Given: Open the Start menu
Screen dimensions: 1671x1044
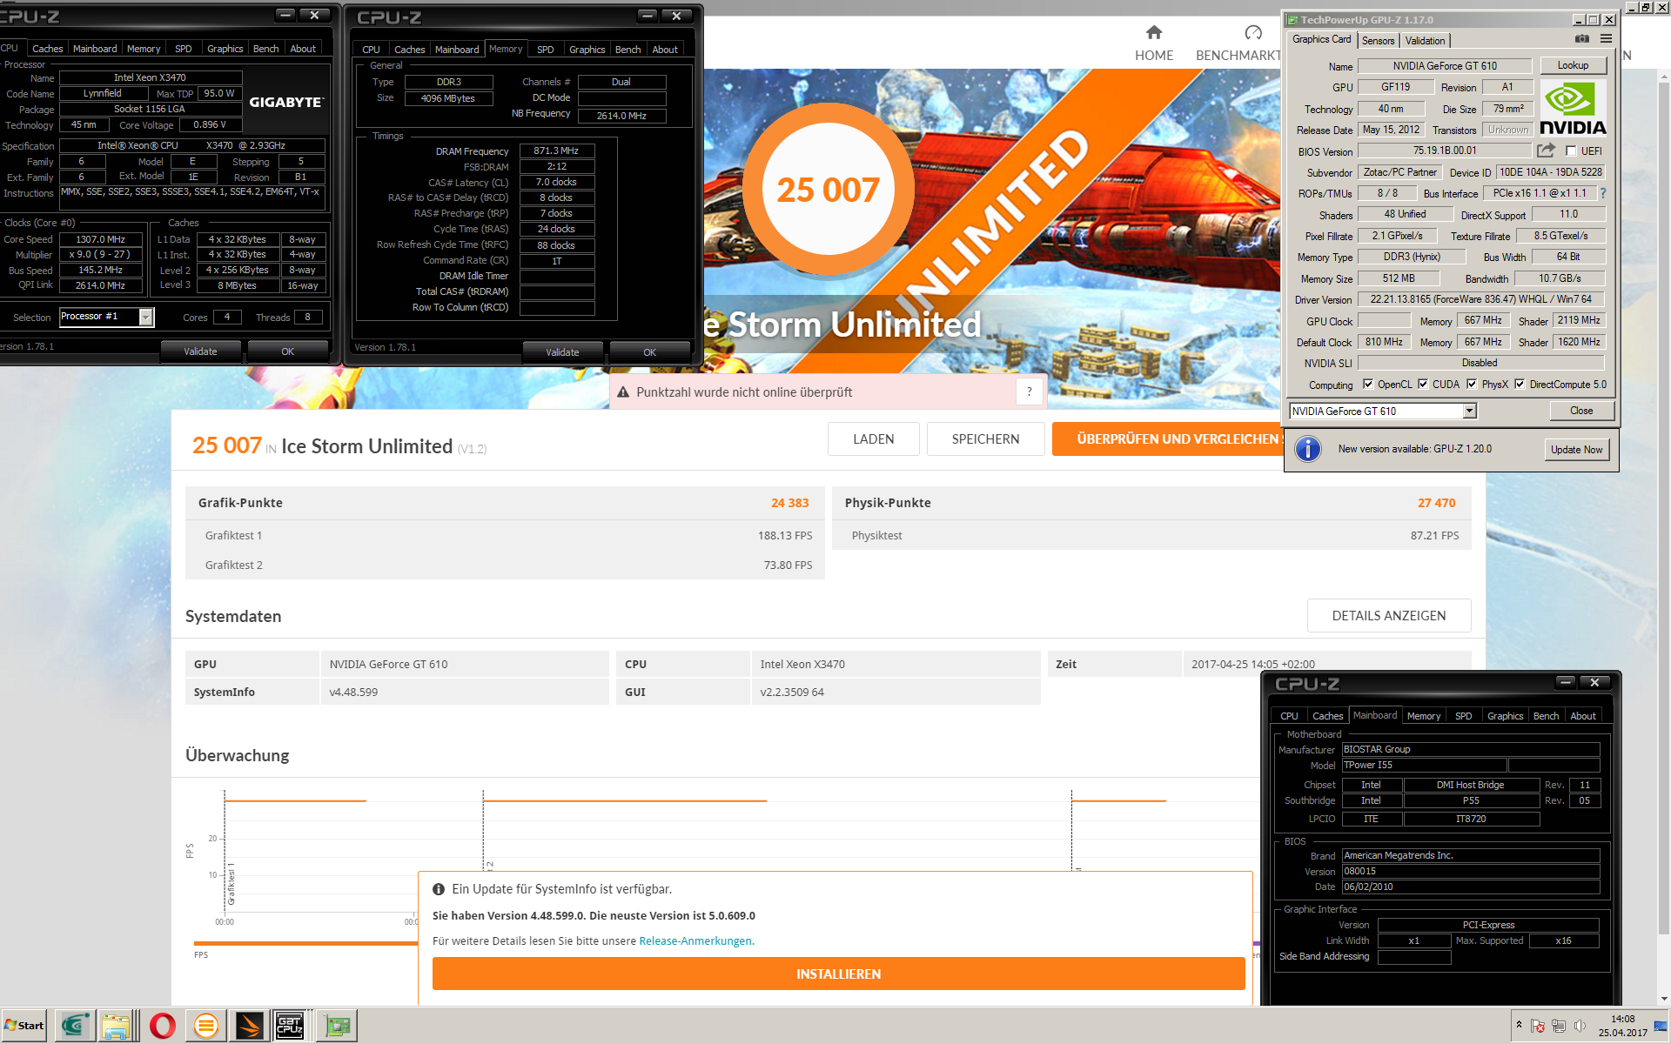Looking at the screenshot, I should click(x=24, y=1026).
